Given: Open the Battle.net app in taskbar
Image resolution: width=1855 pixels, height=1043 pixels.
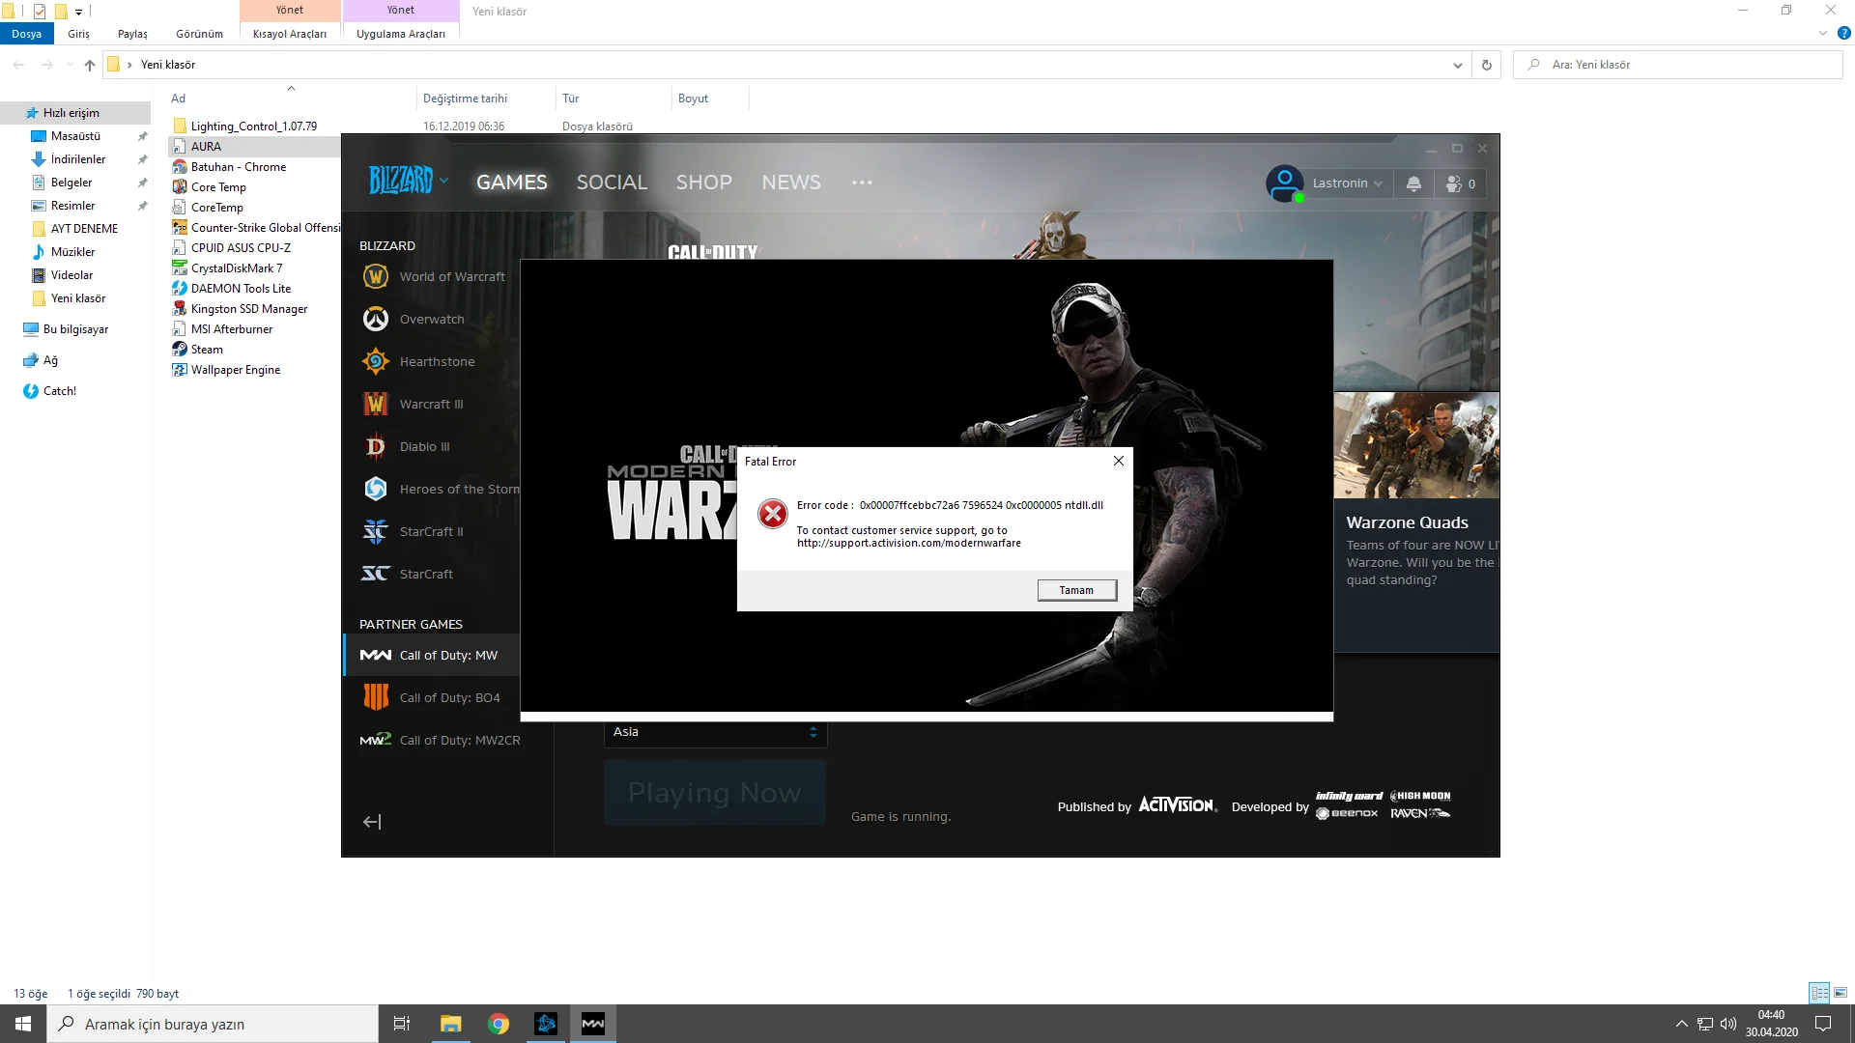Looking at the screenshot, I should pos(546,1024).
